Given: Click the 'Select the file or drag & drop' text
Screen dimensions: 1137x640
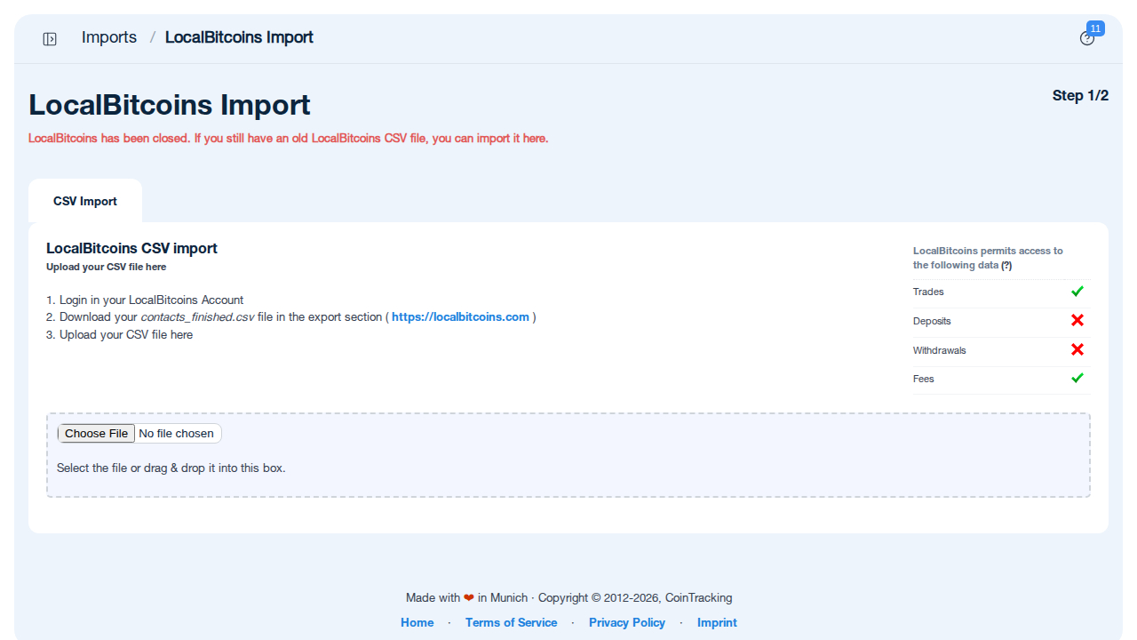Looking at the screenshot, I should pos(171,468).
